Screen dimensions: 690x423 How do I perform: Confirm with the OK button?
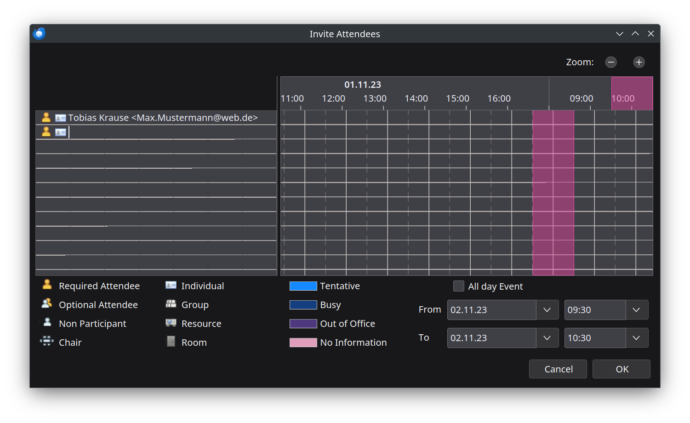pos(622,369)
